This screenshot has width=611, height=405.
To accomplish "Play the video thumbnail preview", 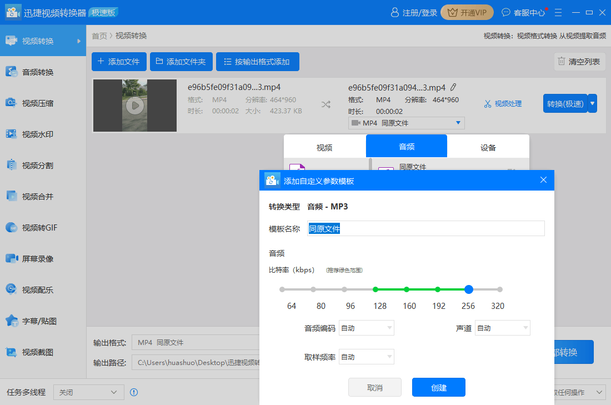I will point(134,105).
